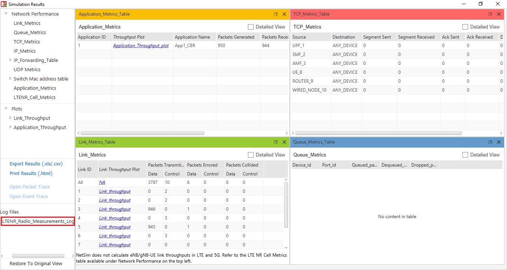This screenshot has height=270, width=507.
Task: Sort TCP table by Ack Received column
Action: (x=482, y=37)
